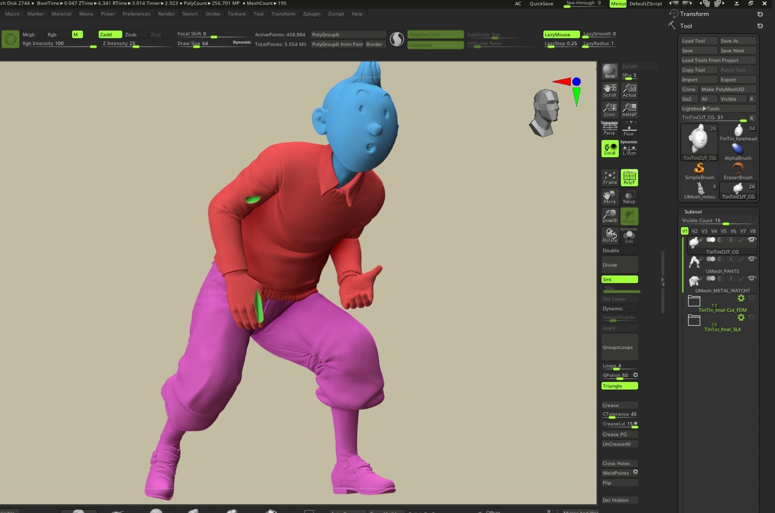Collapse the Tool palette header

686,26
